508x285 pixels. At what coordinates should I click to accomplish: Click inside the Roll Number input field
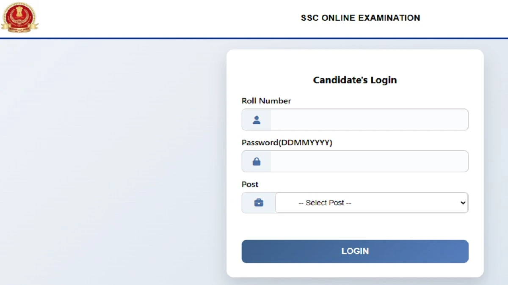368,119
